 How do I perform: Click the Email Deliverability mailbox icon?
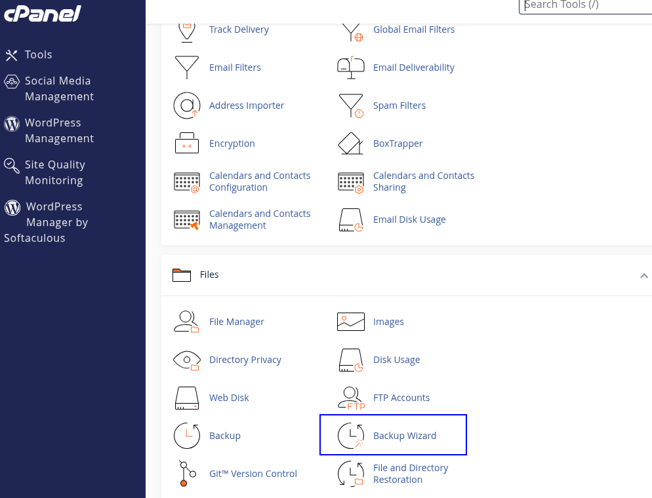coord(350,67)
